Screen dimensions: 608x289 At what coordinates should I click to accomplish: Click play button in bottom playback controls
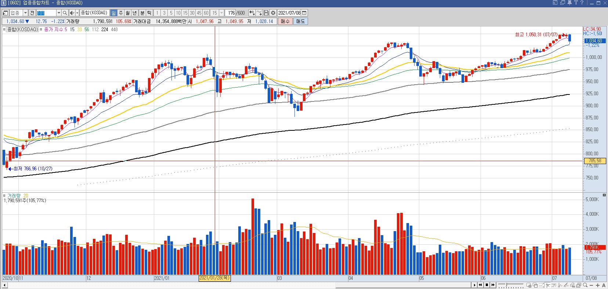click(x=475, y=285)
